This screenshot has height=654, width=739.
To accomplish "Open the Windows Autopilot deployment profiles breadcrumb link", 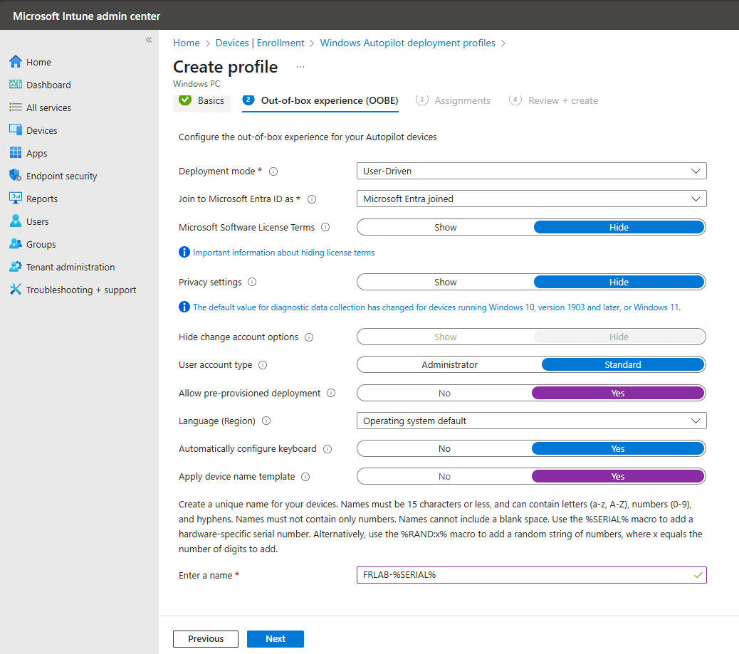I will [407, 43].
